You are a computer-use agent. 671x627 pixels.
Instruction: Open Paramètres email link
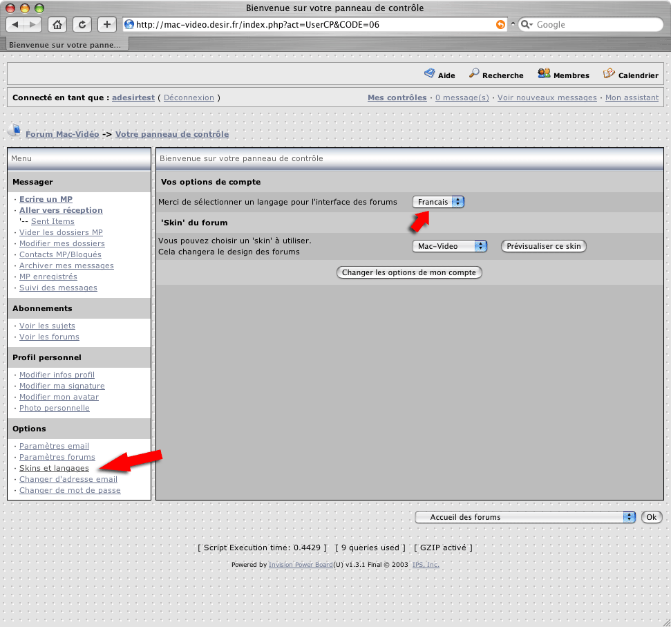[x=55, y=446]
